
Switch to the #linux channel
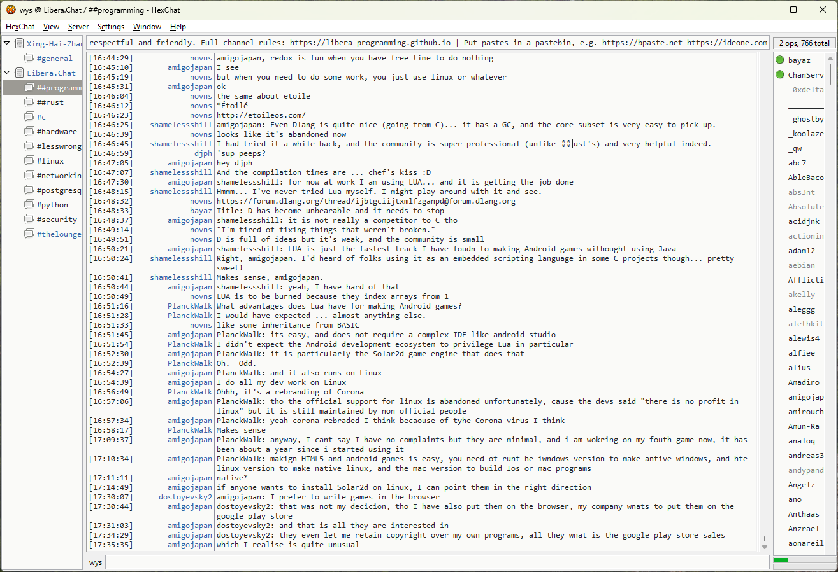(x=50, y=161)
